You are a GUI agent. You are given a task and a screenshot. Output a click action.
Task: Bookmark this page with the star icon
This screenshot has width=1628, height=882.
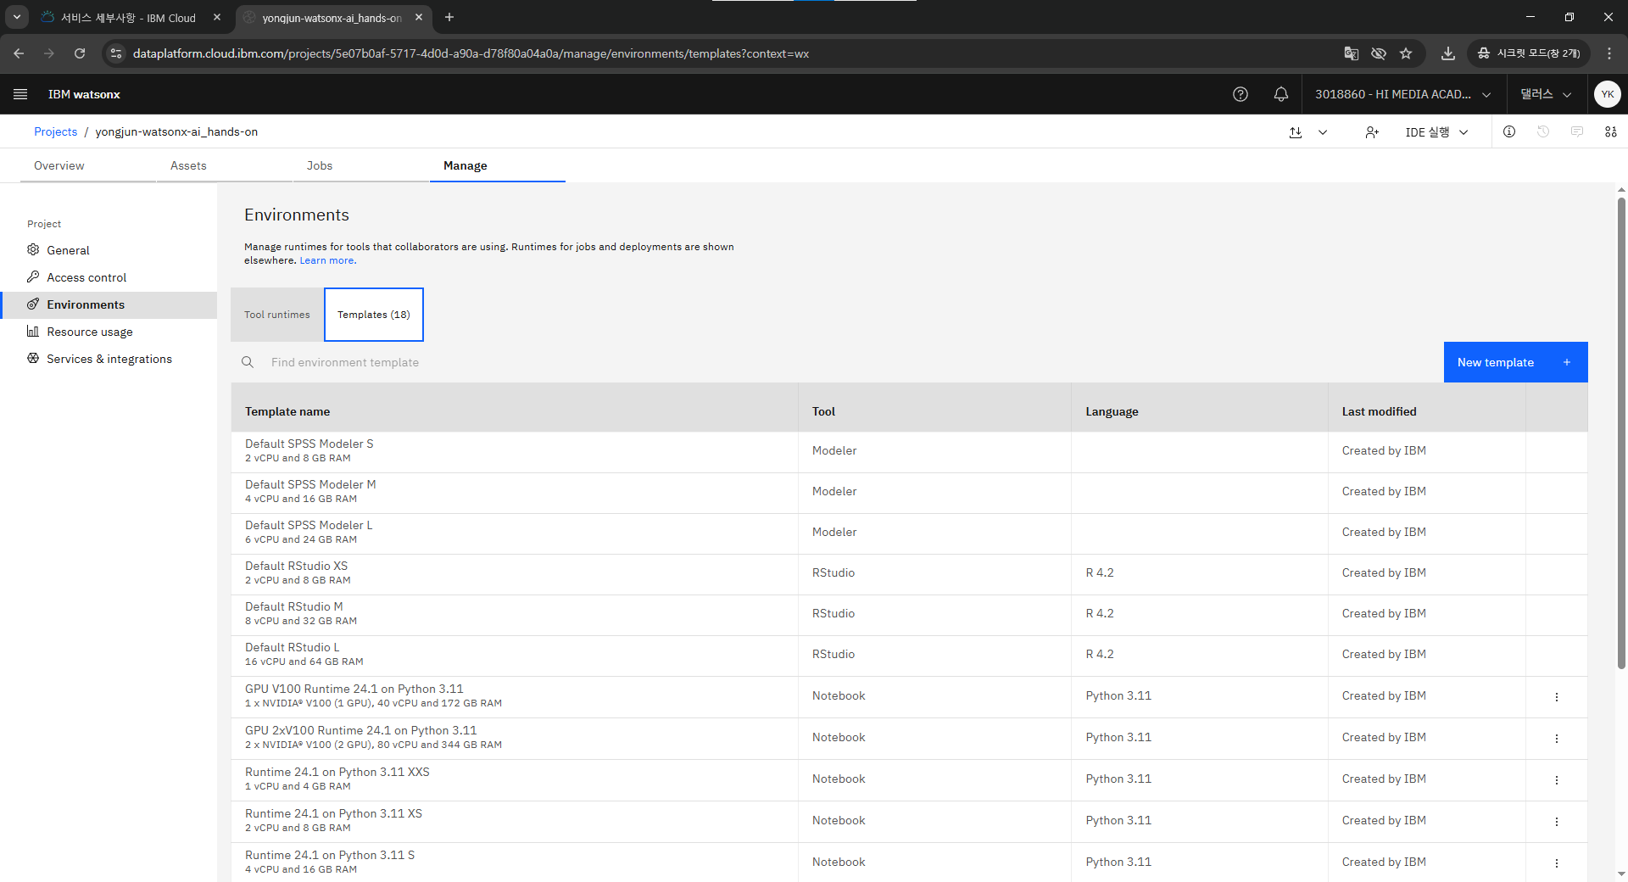point(1406,53)
